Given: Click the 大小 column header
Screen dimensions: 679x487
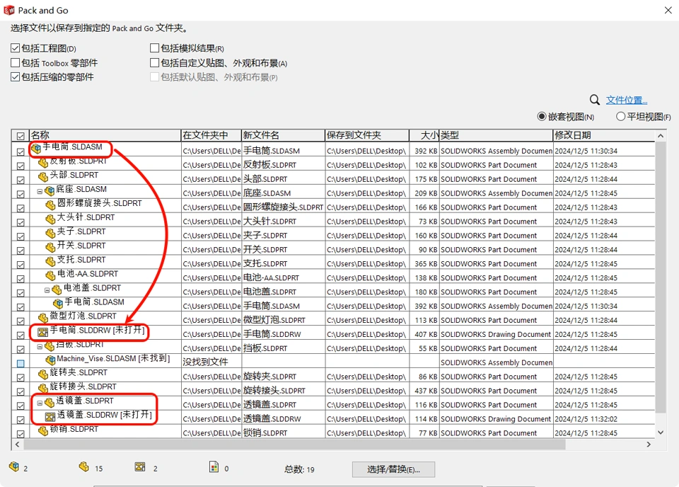Looking at the screenshot, I should click(424, 135).
